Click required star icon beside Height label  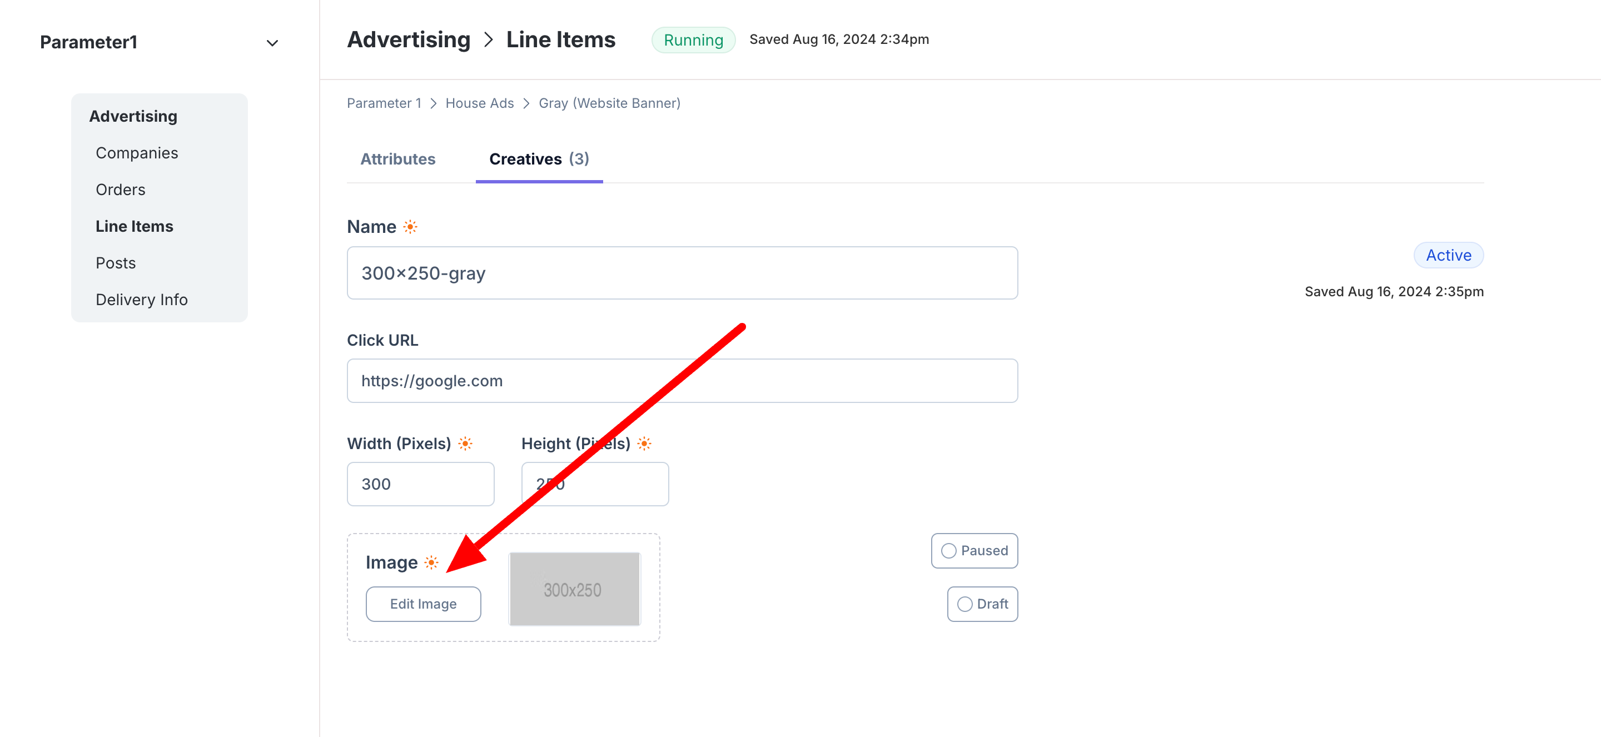tap(644, 443)
